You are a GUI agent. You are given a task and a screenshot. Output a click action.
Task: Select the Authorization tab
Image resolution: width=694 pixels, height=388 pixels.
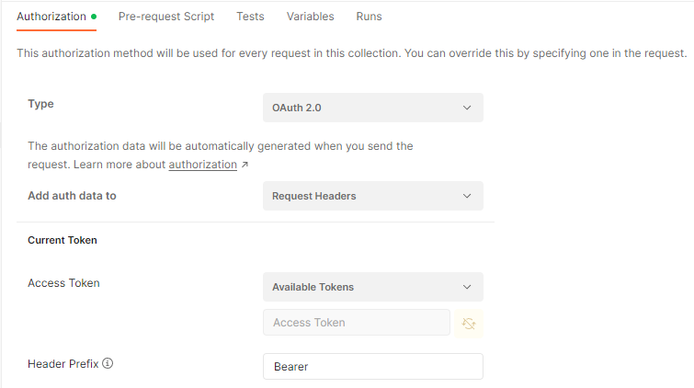point(51,17)
